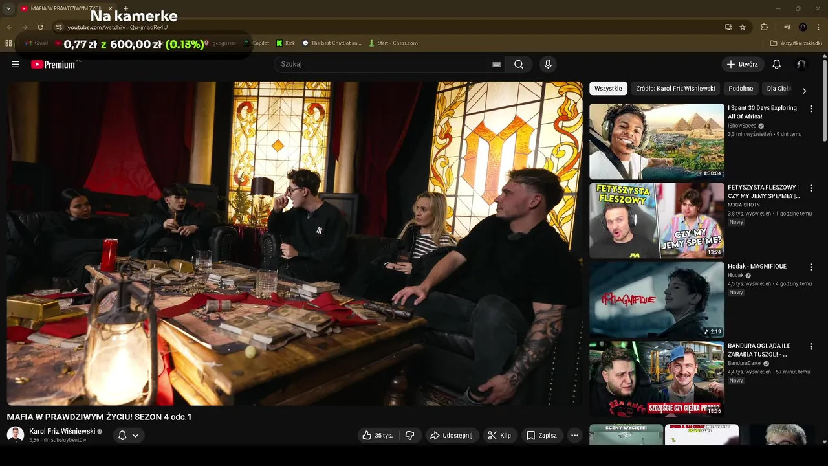Open YouTube notifications bell in header
828x466 pixels.
pyautogui.click(x=776, y=64)
